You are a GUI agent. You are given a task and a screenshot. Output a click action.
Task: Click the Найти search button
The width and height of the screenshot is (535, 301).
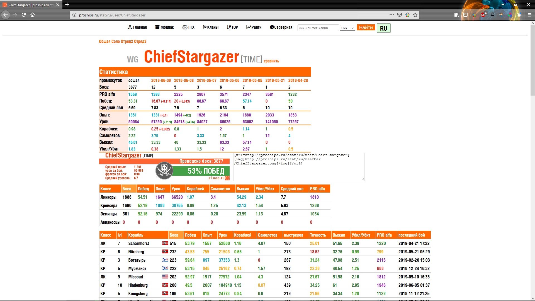click(x=366, y=28)
